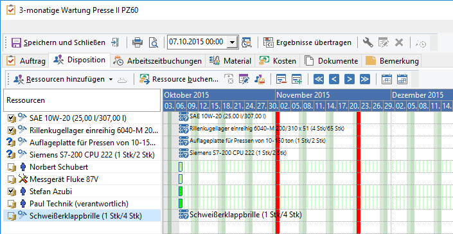Click Dezember 2015 month header
453x234 pixels.
[422, 95]
